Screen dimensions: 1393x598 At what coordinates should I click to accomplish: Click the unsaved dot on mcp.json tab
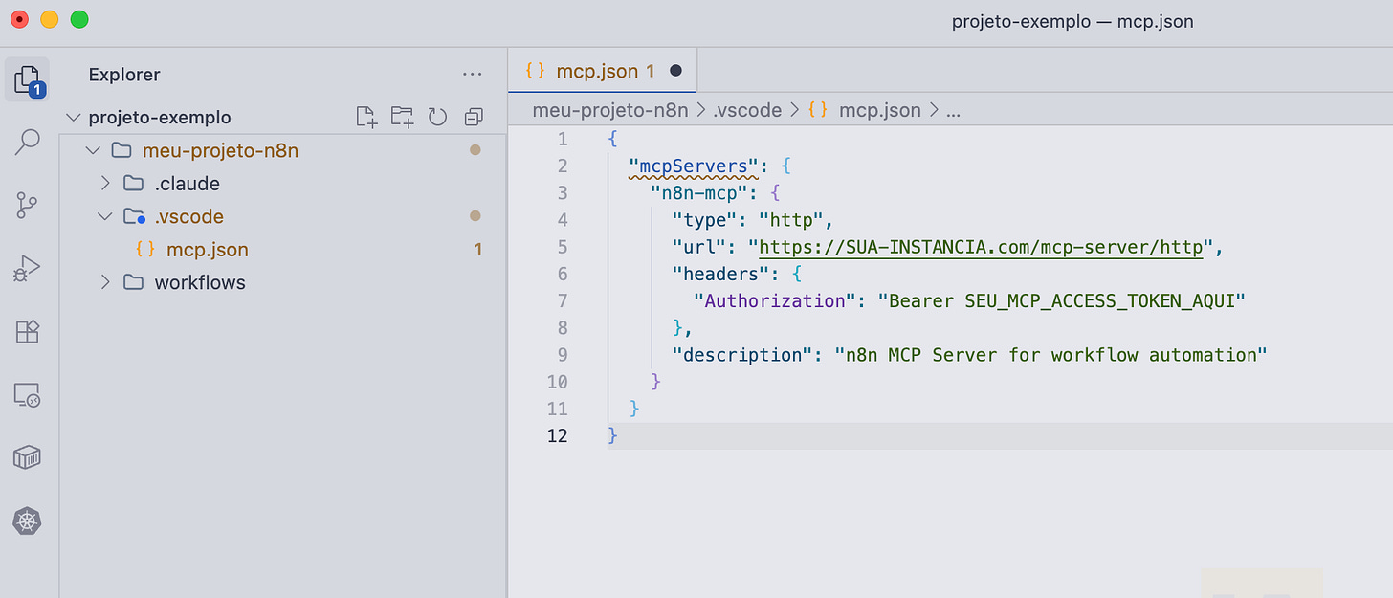[676, 71]
